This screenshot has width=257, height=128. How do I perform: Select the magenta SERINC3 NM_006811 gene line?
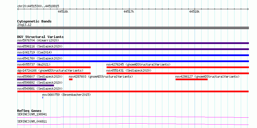[133, 124]
